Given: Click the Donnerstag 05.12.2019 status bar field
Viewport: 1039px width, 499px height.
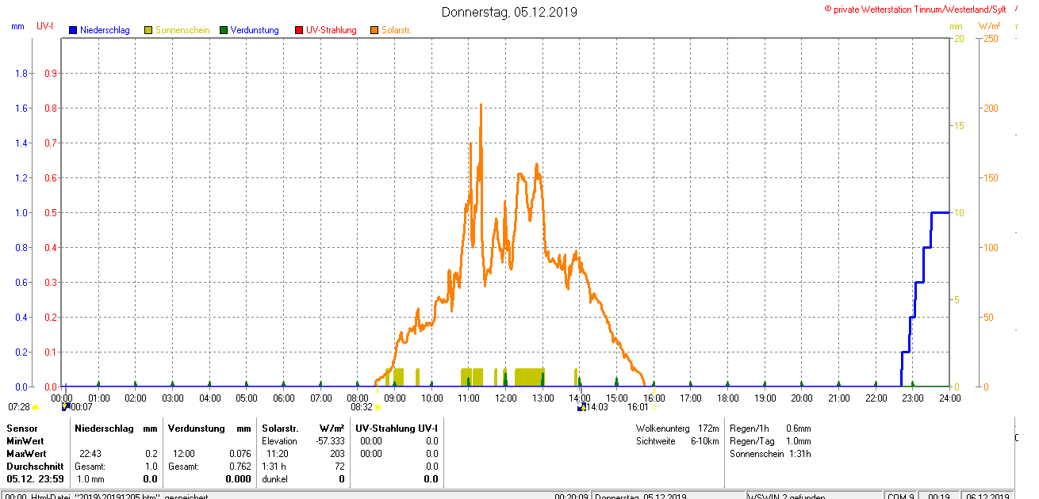Looking at the screenshot, I should click(669, 496).
